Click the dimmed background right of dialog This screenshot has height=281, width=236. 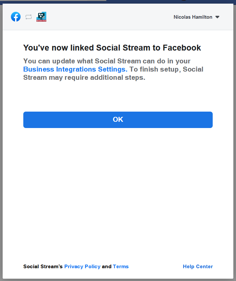click(x=235, y=143)
